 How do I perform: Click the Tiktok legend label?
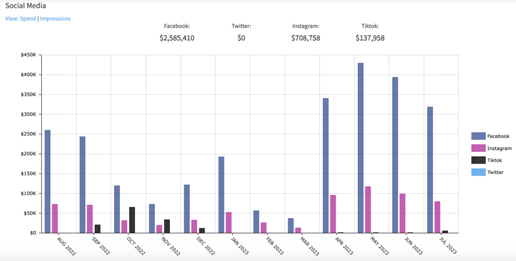[495, 160]
